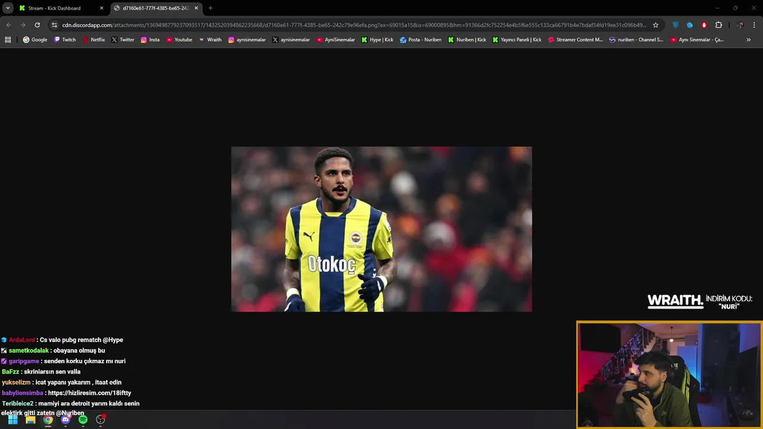Open the Netflix bookmark
This screenshot has width=763, height=429.
tap(94, 40)
